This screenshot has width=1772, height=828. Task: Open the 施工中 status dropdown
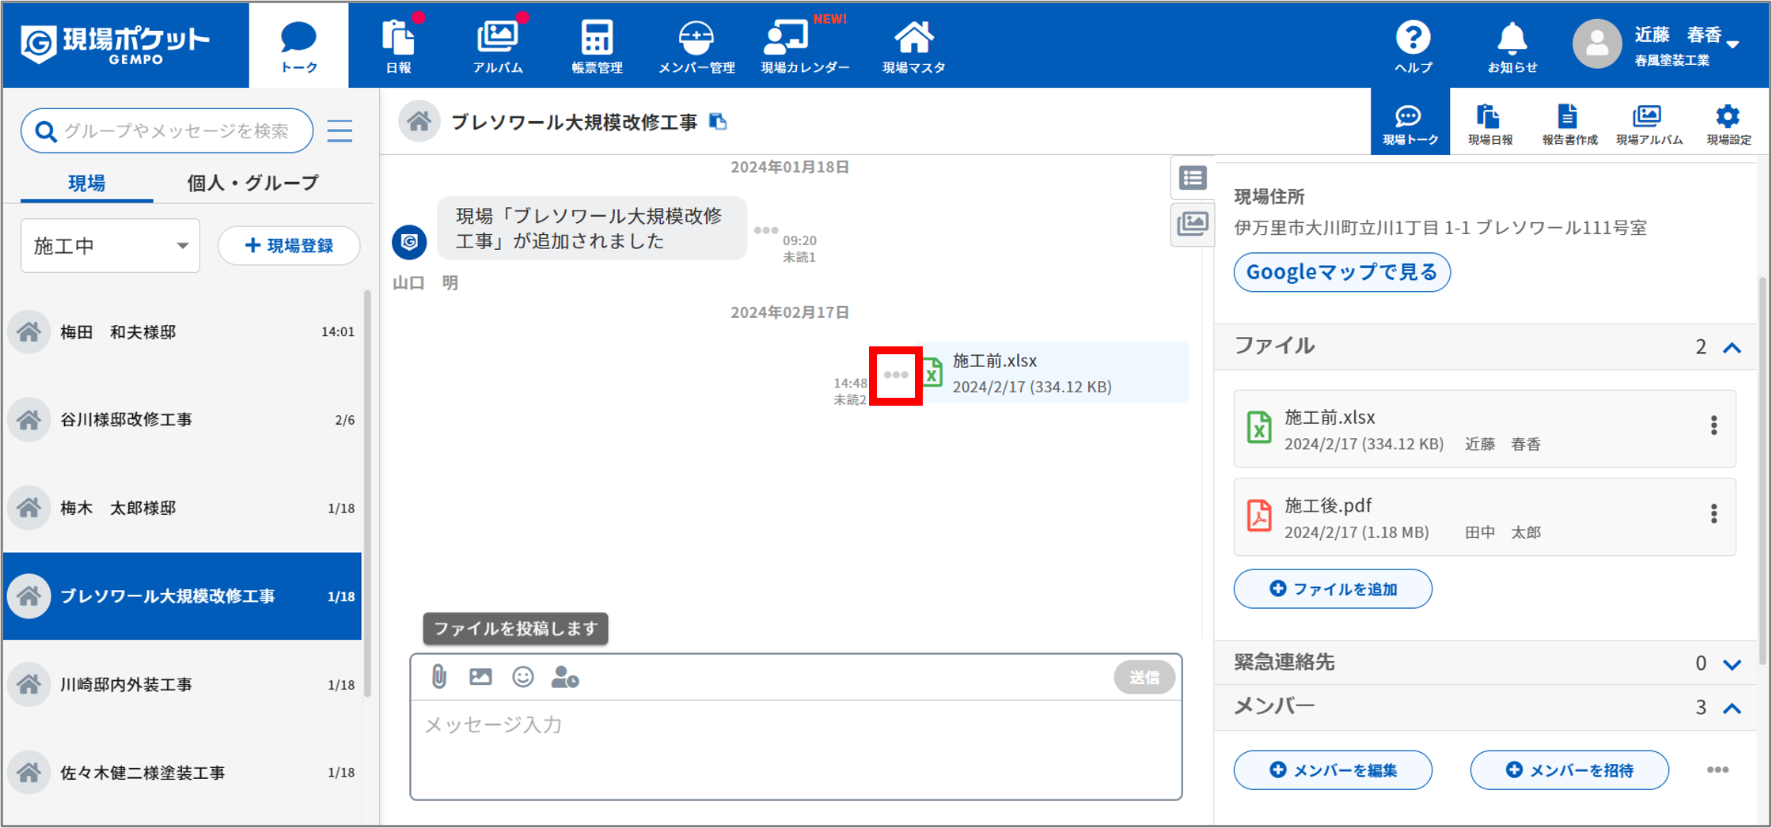coord(110,246)
